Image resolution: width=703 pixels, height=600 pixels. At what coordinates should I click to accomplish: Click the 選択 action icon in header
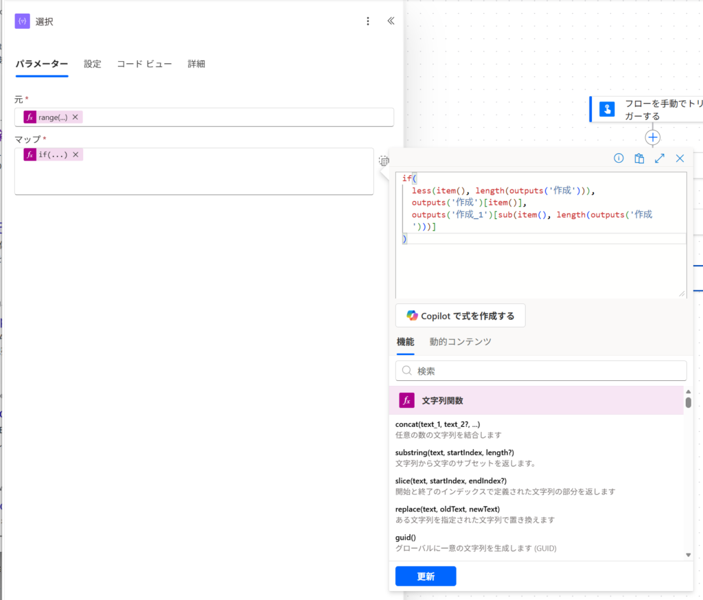22,21
